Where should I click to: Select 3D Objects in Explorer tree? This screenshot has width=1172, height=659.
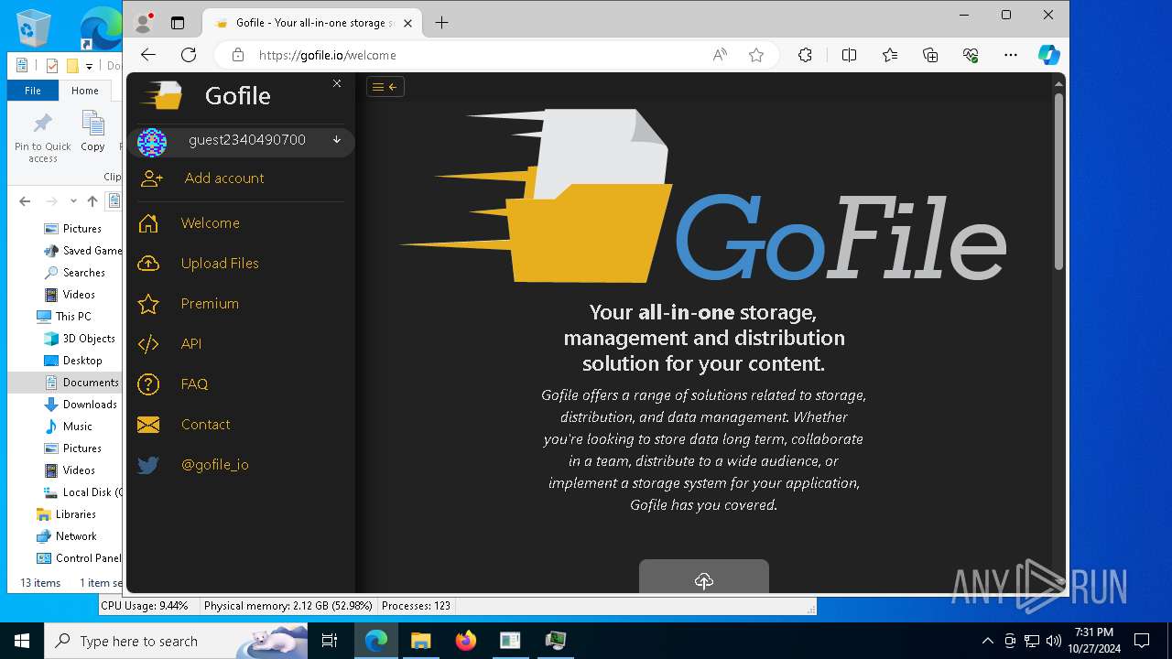(81, 339)
